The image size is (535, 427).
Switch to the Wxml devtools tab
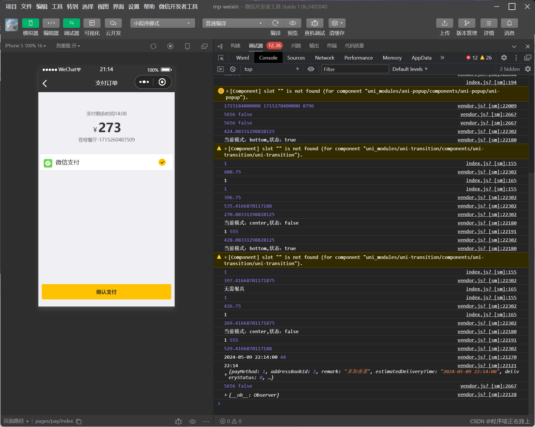pos(243,58)
